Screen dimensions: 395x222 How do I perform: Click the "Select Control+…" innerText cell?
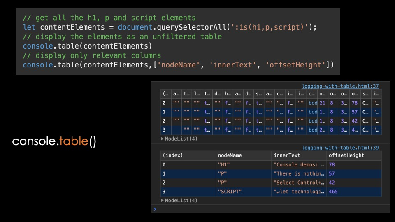tap(299, 183)
